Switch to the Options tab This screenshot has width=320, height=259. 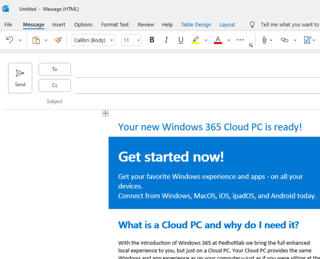coord(83,25)
